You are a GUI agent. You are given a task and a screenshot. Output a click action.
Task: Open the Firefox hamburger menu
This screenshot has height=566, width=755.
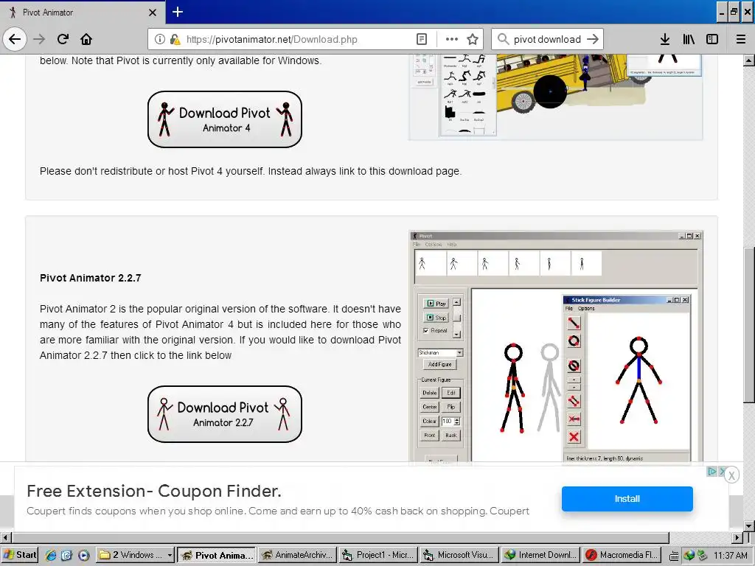[x=740, y=39]
